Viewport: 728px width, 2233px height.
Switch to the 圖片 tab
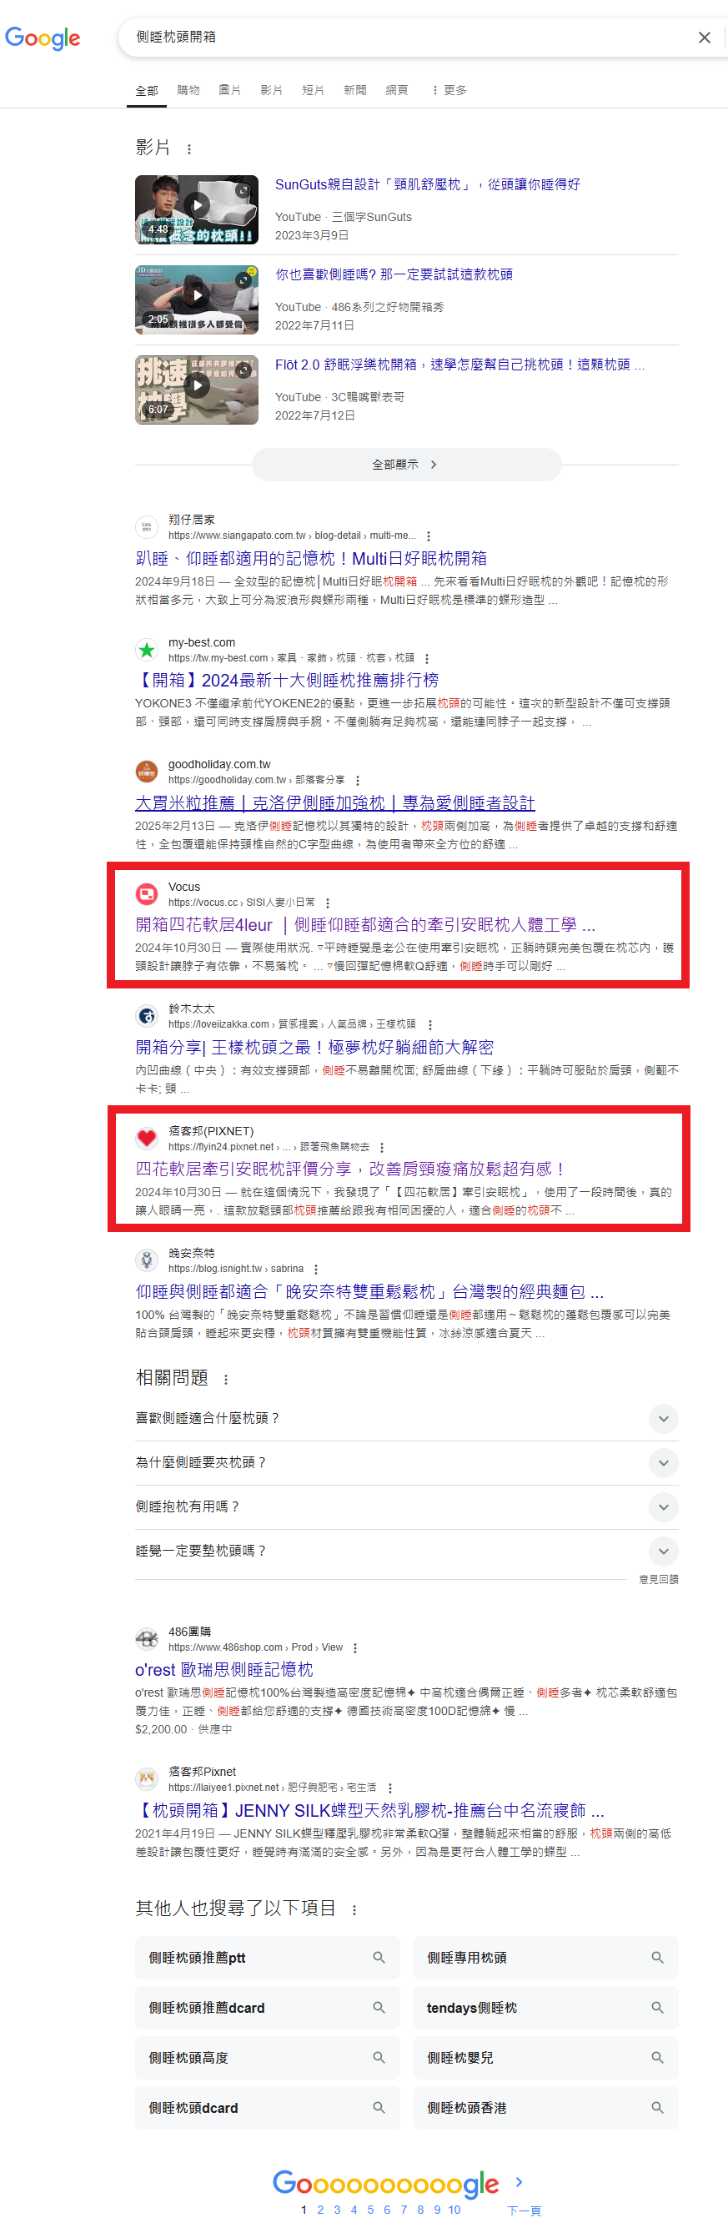[x=229, y=90]
